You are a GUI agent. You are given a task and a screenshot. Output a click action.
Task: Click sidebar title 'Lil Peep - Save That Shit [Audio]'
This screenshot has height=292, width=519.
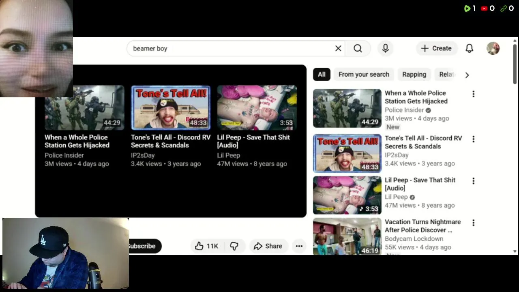(420, 184)
